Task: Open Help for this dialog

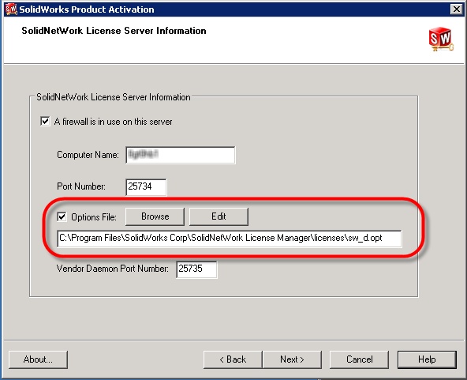Action: [x=427, y=359]
